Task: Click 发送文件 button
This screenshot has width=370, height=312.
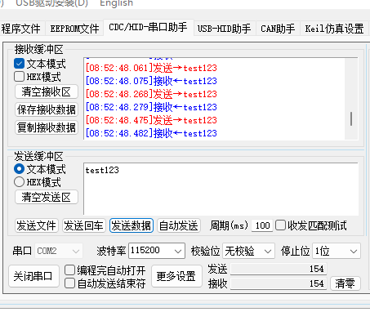Action: coord(37,225)
